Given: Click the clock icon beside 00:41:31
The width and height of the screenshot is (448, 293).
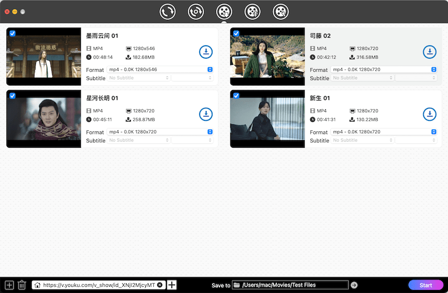Looking at the screenshot, I should click(313, 119).
